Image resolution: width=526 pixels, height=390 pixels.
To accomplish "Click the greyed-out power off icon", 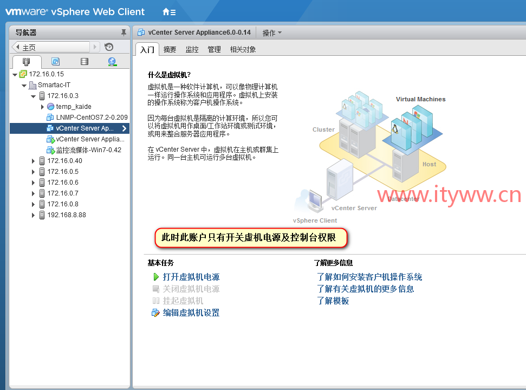I will pyautogui.click(x=156, y=289).
